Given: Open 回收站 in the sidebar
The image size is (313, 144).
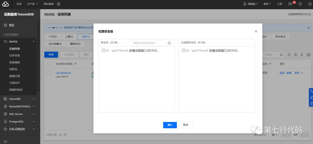Looking at the screenshot, I should click(x=13, y=69).
